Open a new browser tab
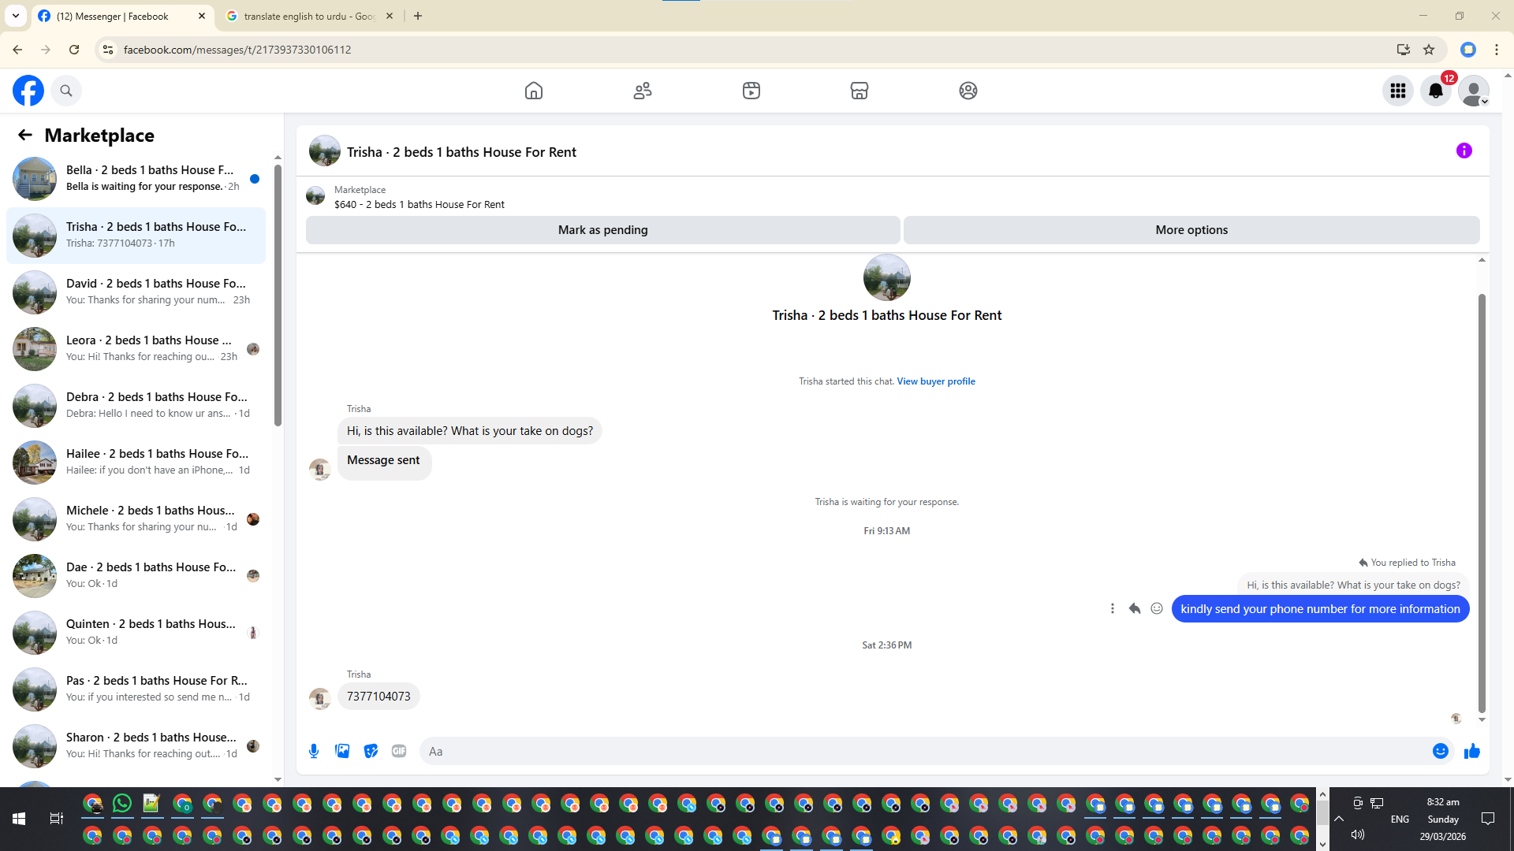The width and height of the screenshot is (1514, 851). pos(418,16)
